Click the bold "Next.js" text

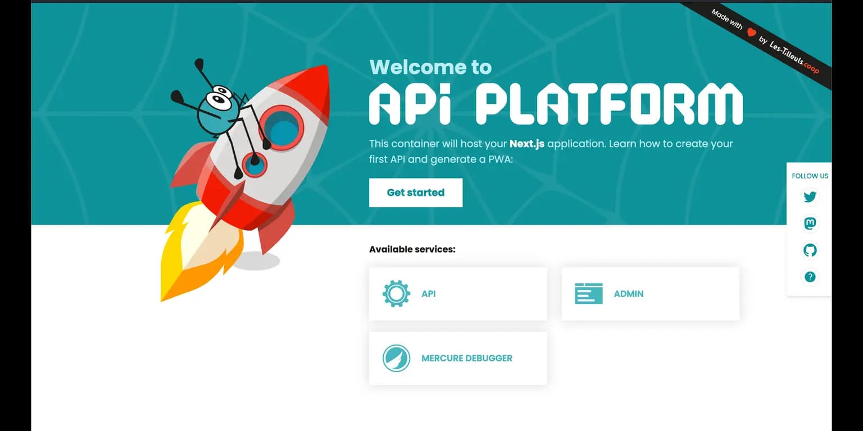(527, 144)
